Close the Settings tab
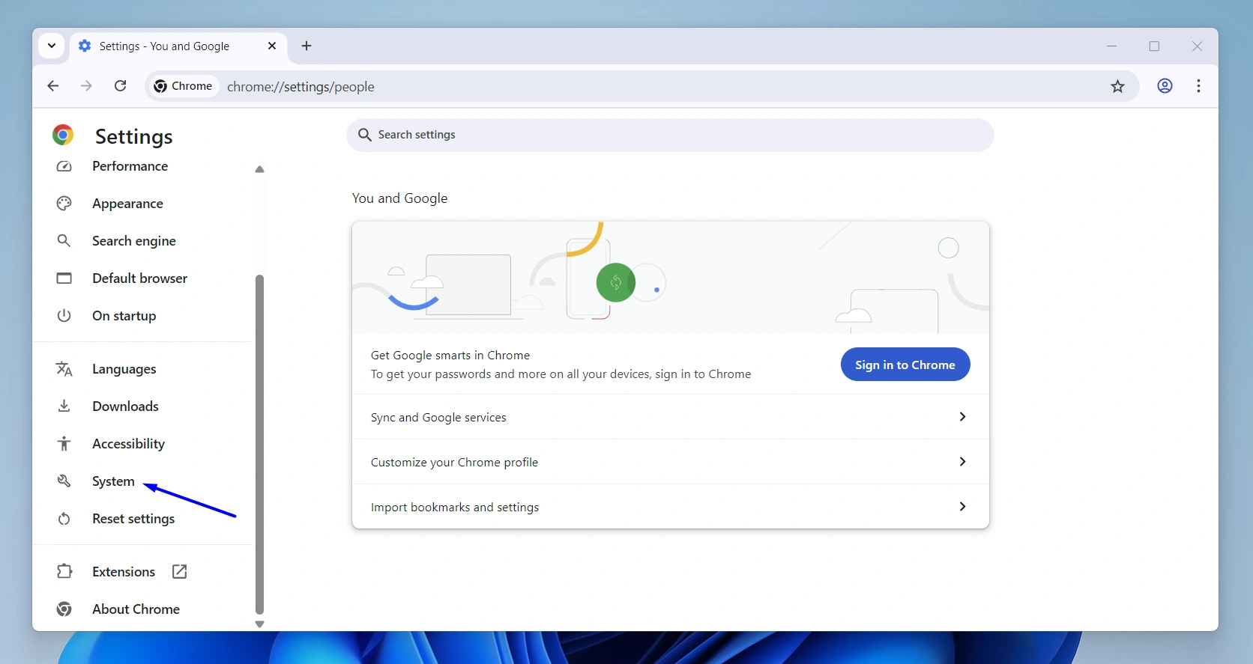The height and width of the screenshot is (664, 1253). pyautogui.click(x=272, y=46)
